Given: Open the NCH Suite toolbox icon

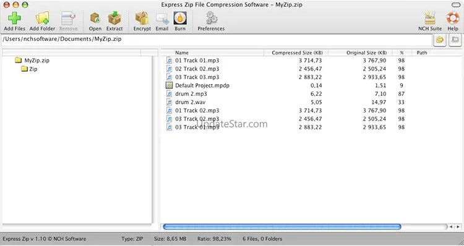Looking at the screenshot, I should pyautogui.click(x=430, y=19).
